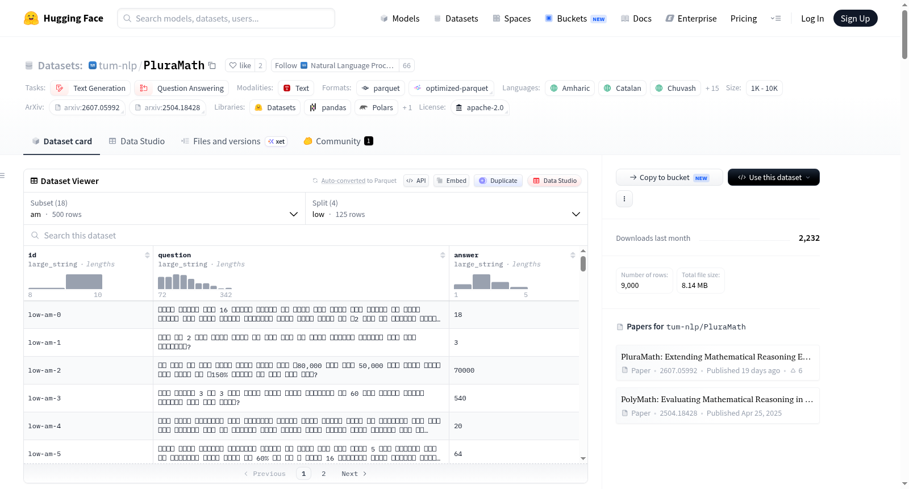Screen dimensions: 909x489
Task: Click Next in table pagination
Action: pos(354,474)
